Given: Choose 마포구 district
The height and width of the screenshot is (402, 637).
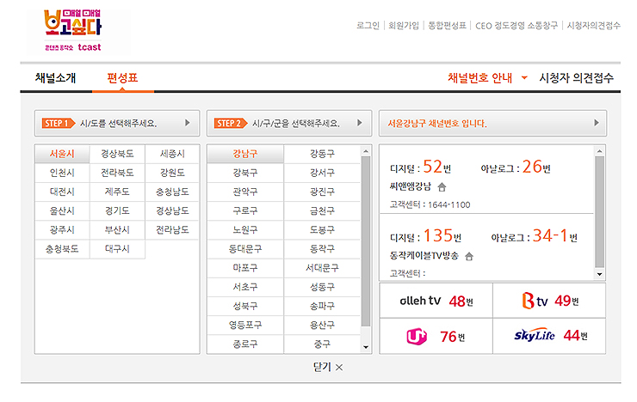Looking at the screenshot, I should coord(245,268).
